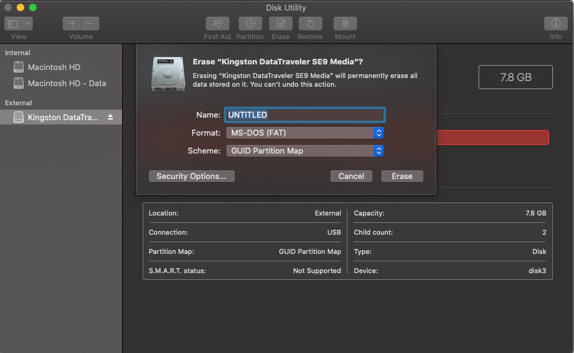Screen dimensions: 574x353
Task: Open the Partition tool
Action: 250,24
